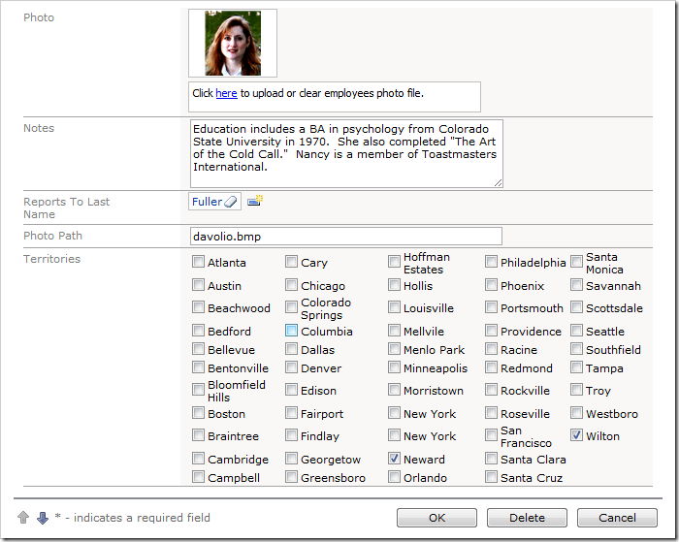Check the Atlanta territory checkbox
This screenshot has width=679, height=542.
[199, 262]
